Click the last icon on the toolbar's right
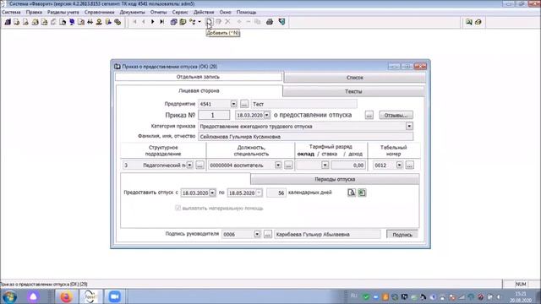This screenshot has height=304, width=541. (478, 22)
